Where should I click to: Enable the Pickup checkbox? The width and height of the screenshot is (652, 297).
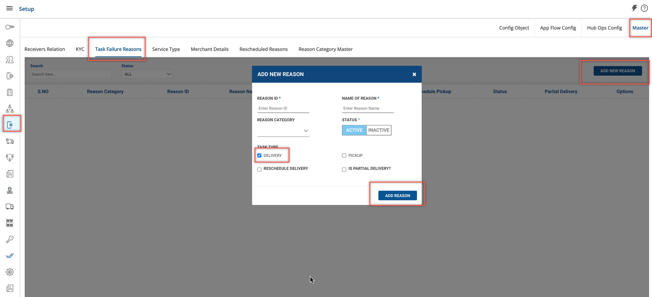(344, 156)
